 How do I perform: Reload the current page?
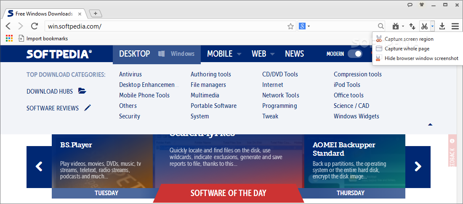35,26
